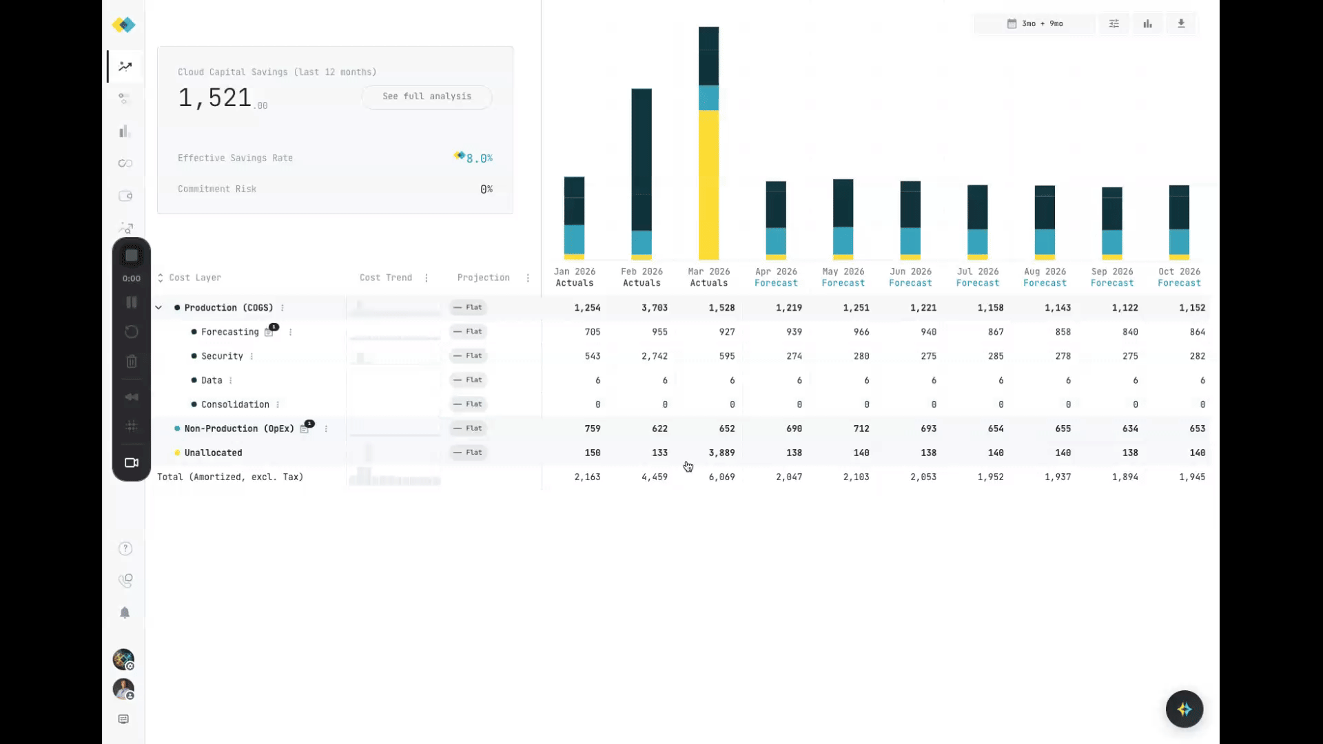The width and height of the screenshot is (1323, 744).
Task: Open the trend analytics view in the sidebar
Action: 124,66
